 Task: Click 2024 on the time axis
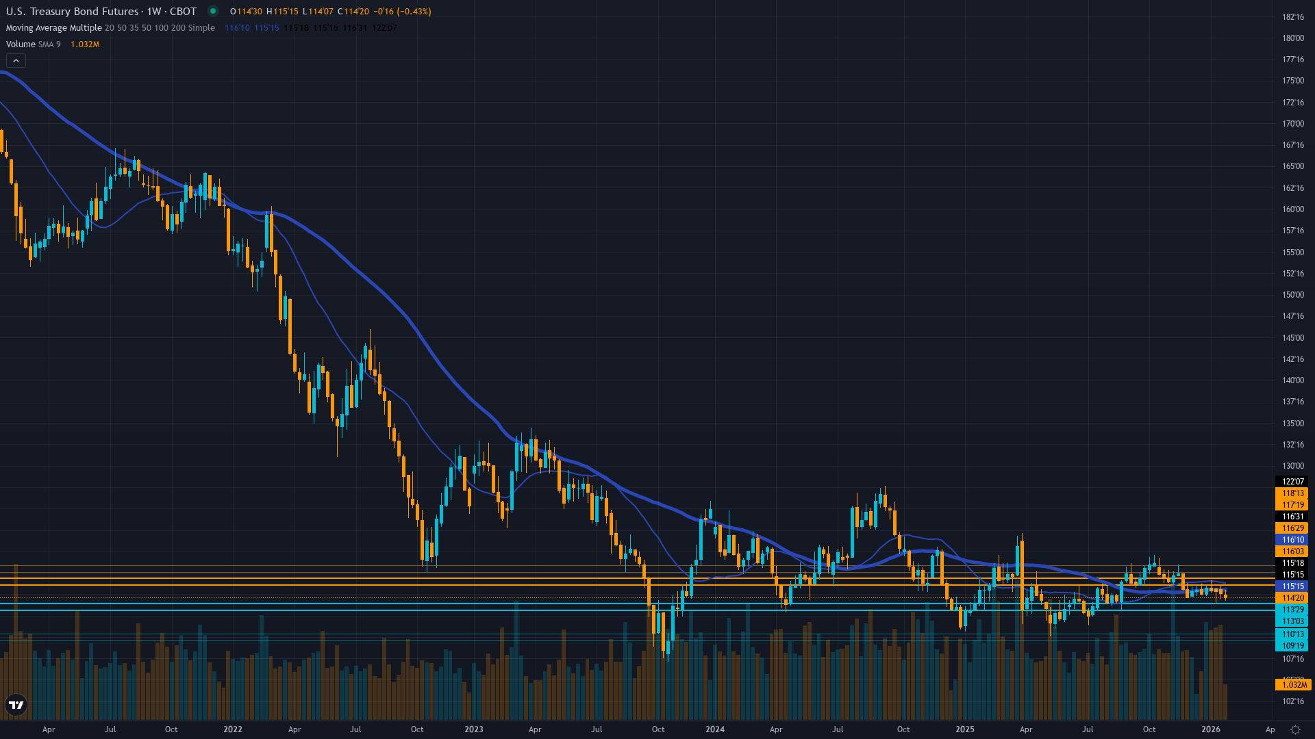[x=715, y=729]
